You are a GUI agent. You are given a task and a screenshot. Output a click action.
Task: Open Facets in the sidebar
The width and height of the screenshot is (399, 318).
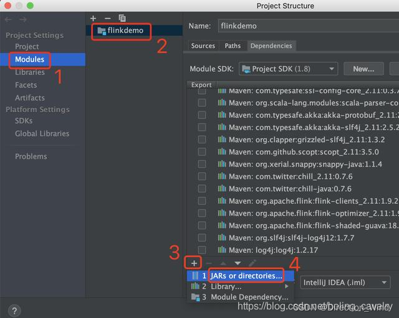point(26,85)
